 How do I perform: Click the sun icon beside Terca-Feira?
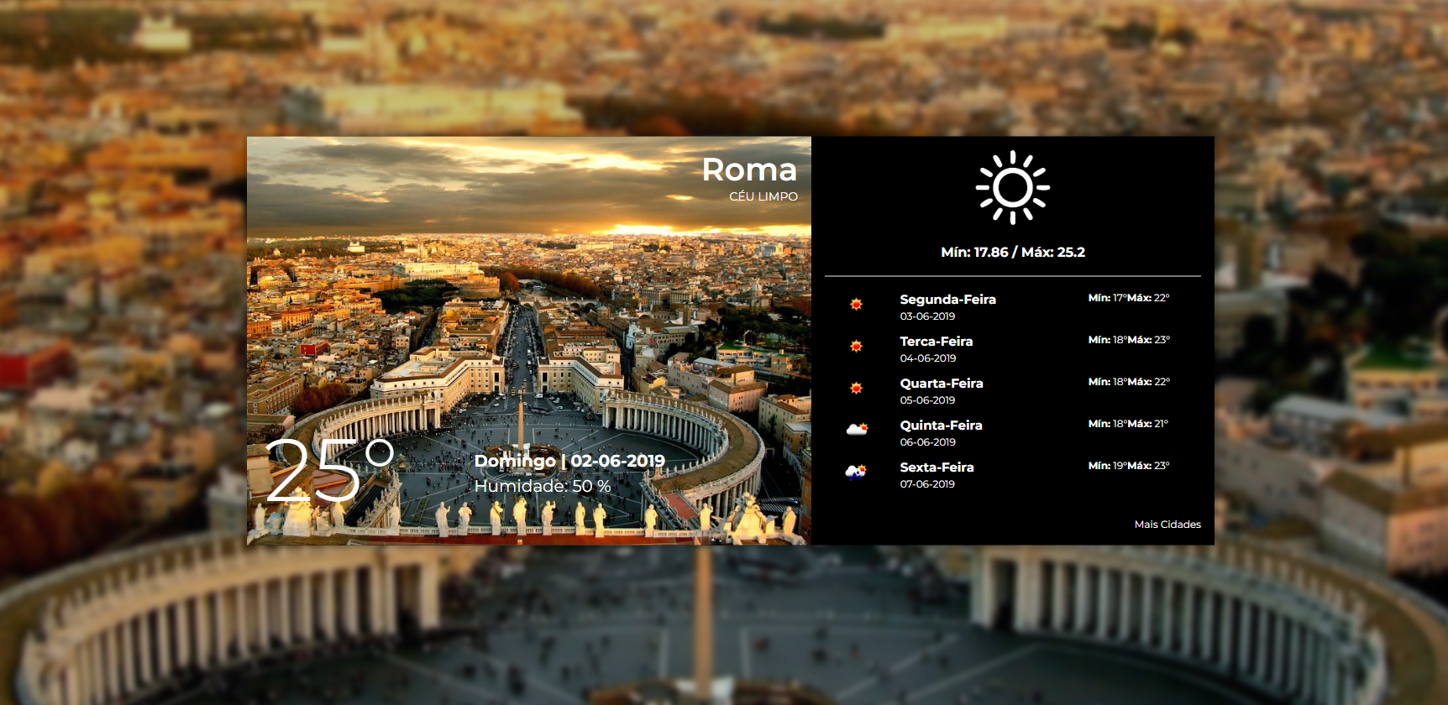[x=856, y=346]
